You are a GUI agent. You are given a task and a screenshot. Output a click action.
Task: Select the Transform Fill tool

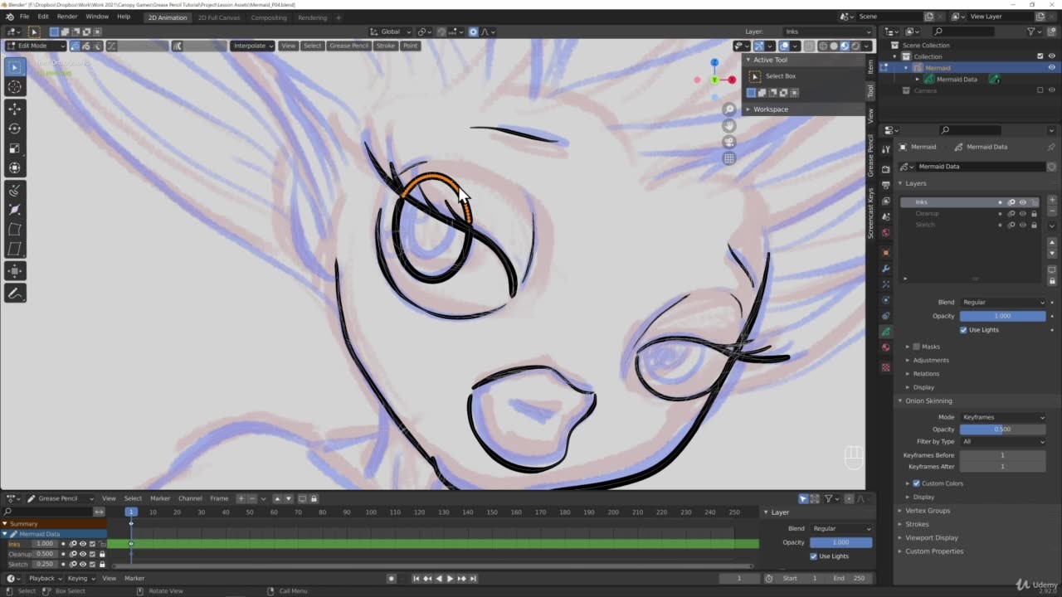click(x=15, y=271)
